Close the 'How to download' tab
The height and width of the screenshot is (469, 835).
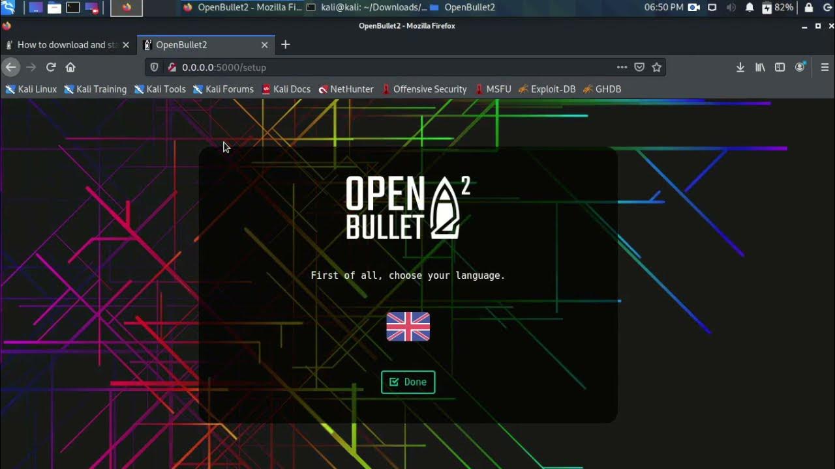[126, 45]
